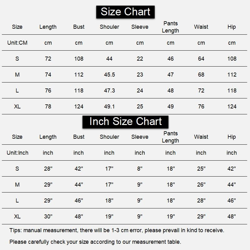Click the 45.5 shoulder value for size M
The width and height of the screenshot is (250, 250).
point(109,75)
